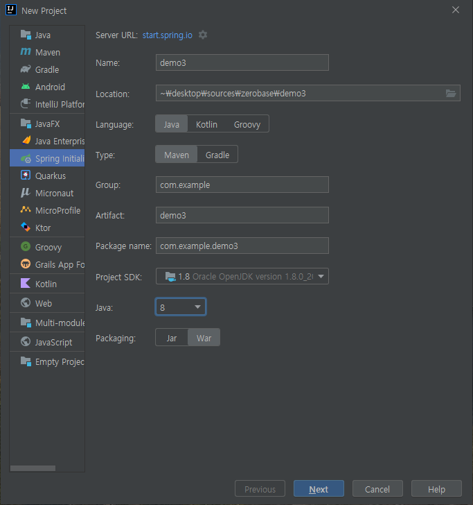
Task: Click the sidebar horizontal scrollbar
Action: point(33,468)
